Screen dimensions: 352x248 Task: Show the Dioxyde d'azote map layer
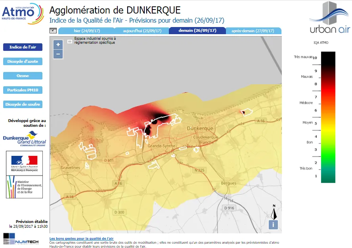(x=23, y=61)
